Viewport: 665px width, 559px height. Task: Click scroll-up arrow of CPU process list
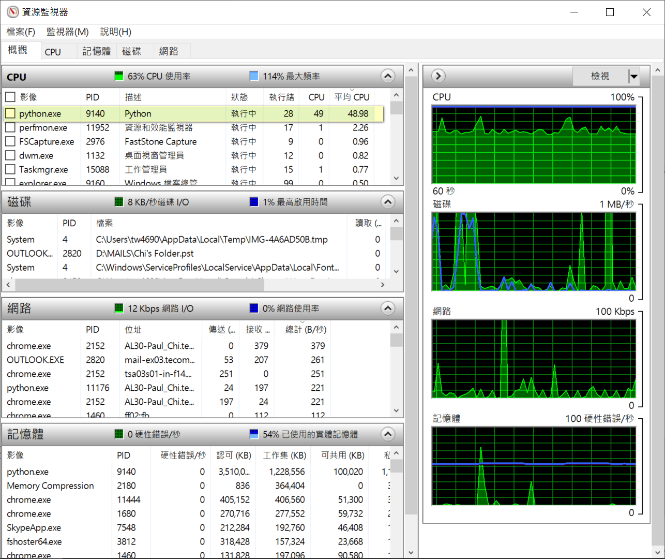pyautogui.click(x=396, y=96)
